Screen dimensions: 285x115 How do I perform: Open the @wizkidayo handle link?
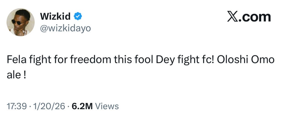tap(65, 28)
